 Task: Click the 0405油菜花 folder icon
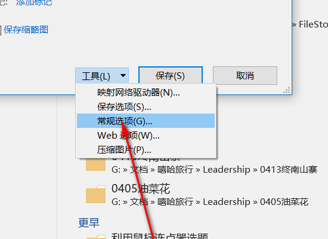(x=95, y=194)
